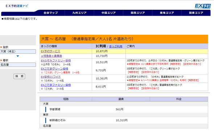Open EXこだまファミリー早特 link
The height and width of the screenshot is (132, 214).
point(56,85)
